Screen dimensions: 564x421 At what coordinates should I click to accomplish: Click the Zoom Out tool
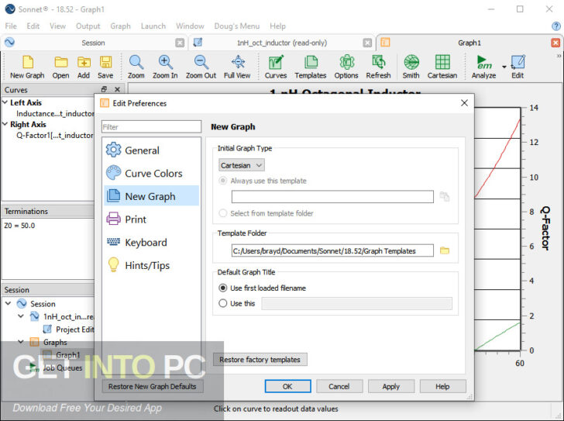coord(201,67)
